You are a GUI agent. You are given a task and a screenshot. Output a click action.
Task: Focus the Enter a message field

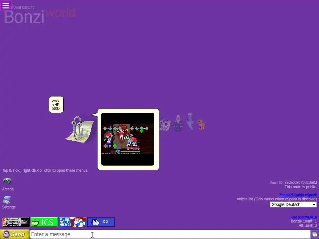point(170,234)
